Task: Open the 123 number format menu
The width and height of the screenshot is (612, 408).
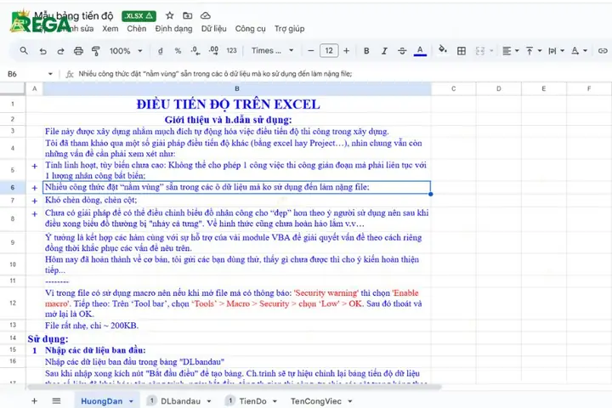Action: point(231,51)
